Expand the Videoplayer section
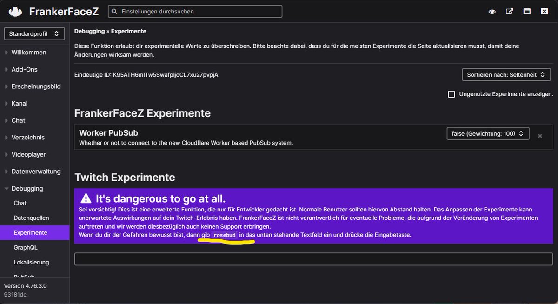 click(28, 154)
